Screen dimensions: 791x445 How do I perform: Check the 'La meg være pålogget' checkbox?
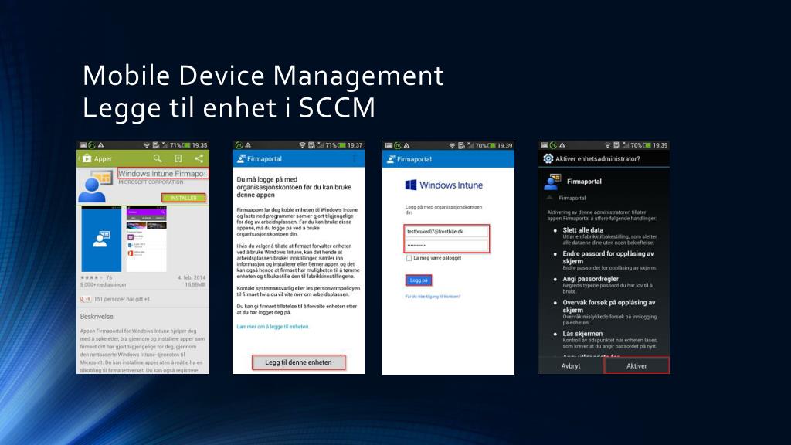(x=409, y=258)
